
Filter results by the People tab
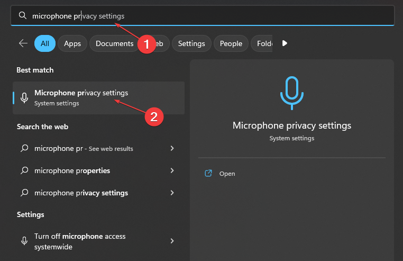coord(231,43)
